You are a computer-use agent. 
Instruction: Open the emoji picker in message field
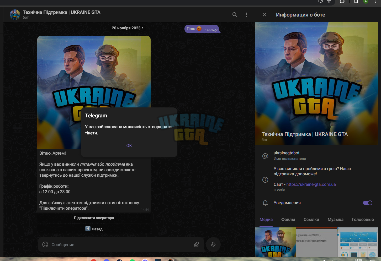click(x=45, y=244)
